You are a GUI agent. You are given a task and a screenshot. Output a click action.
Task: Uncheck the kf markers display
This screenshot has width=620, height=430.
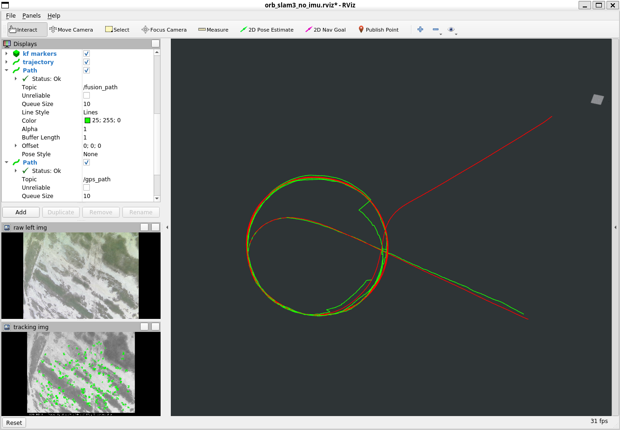87,53
